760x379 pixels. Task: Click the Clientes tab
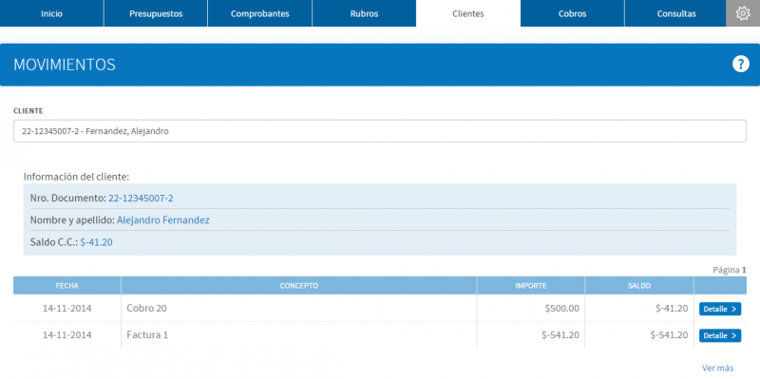point(468,13)
